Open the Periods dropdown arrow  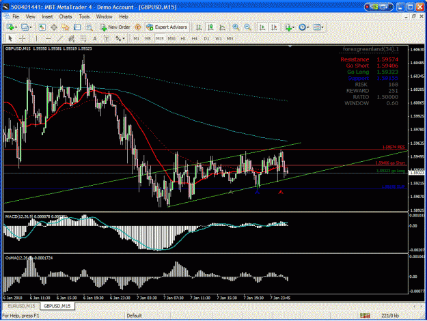coord(307,27)
